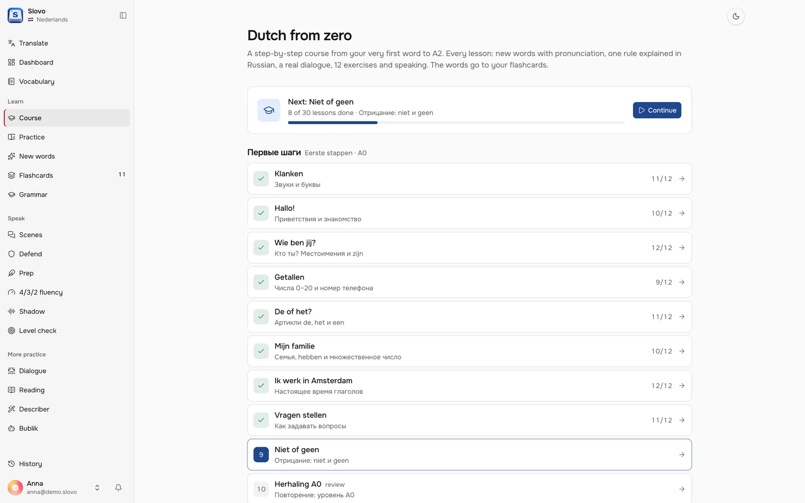This screenshot has width=805, height=503.
Task: Click the History clock icon
Action: click(x=12, y=463)
